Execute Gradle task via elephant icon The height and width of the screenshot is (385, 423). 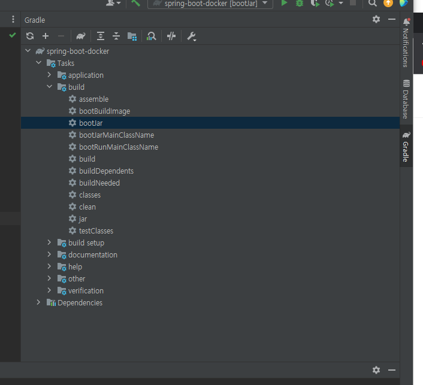tap(81, 36)
